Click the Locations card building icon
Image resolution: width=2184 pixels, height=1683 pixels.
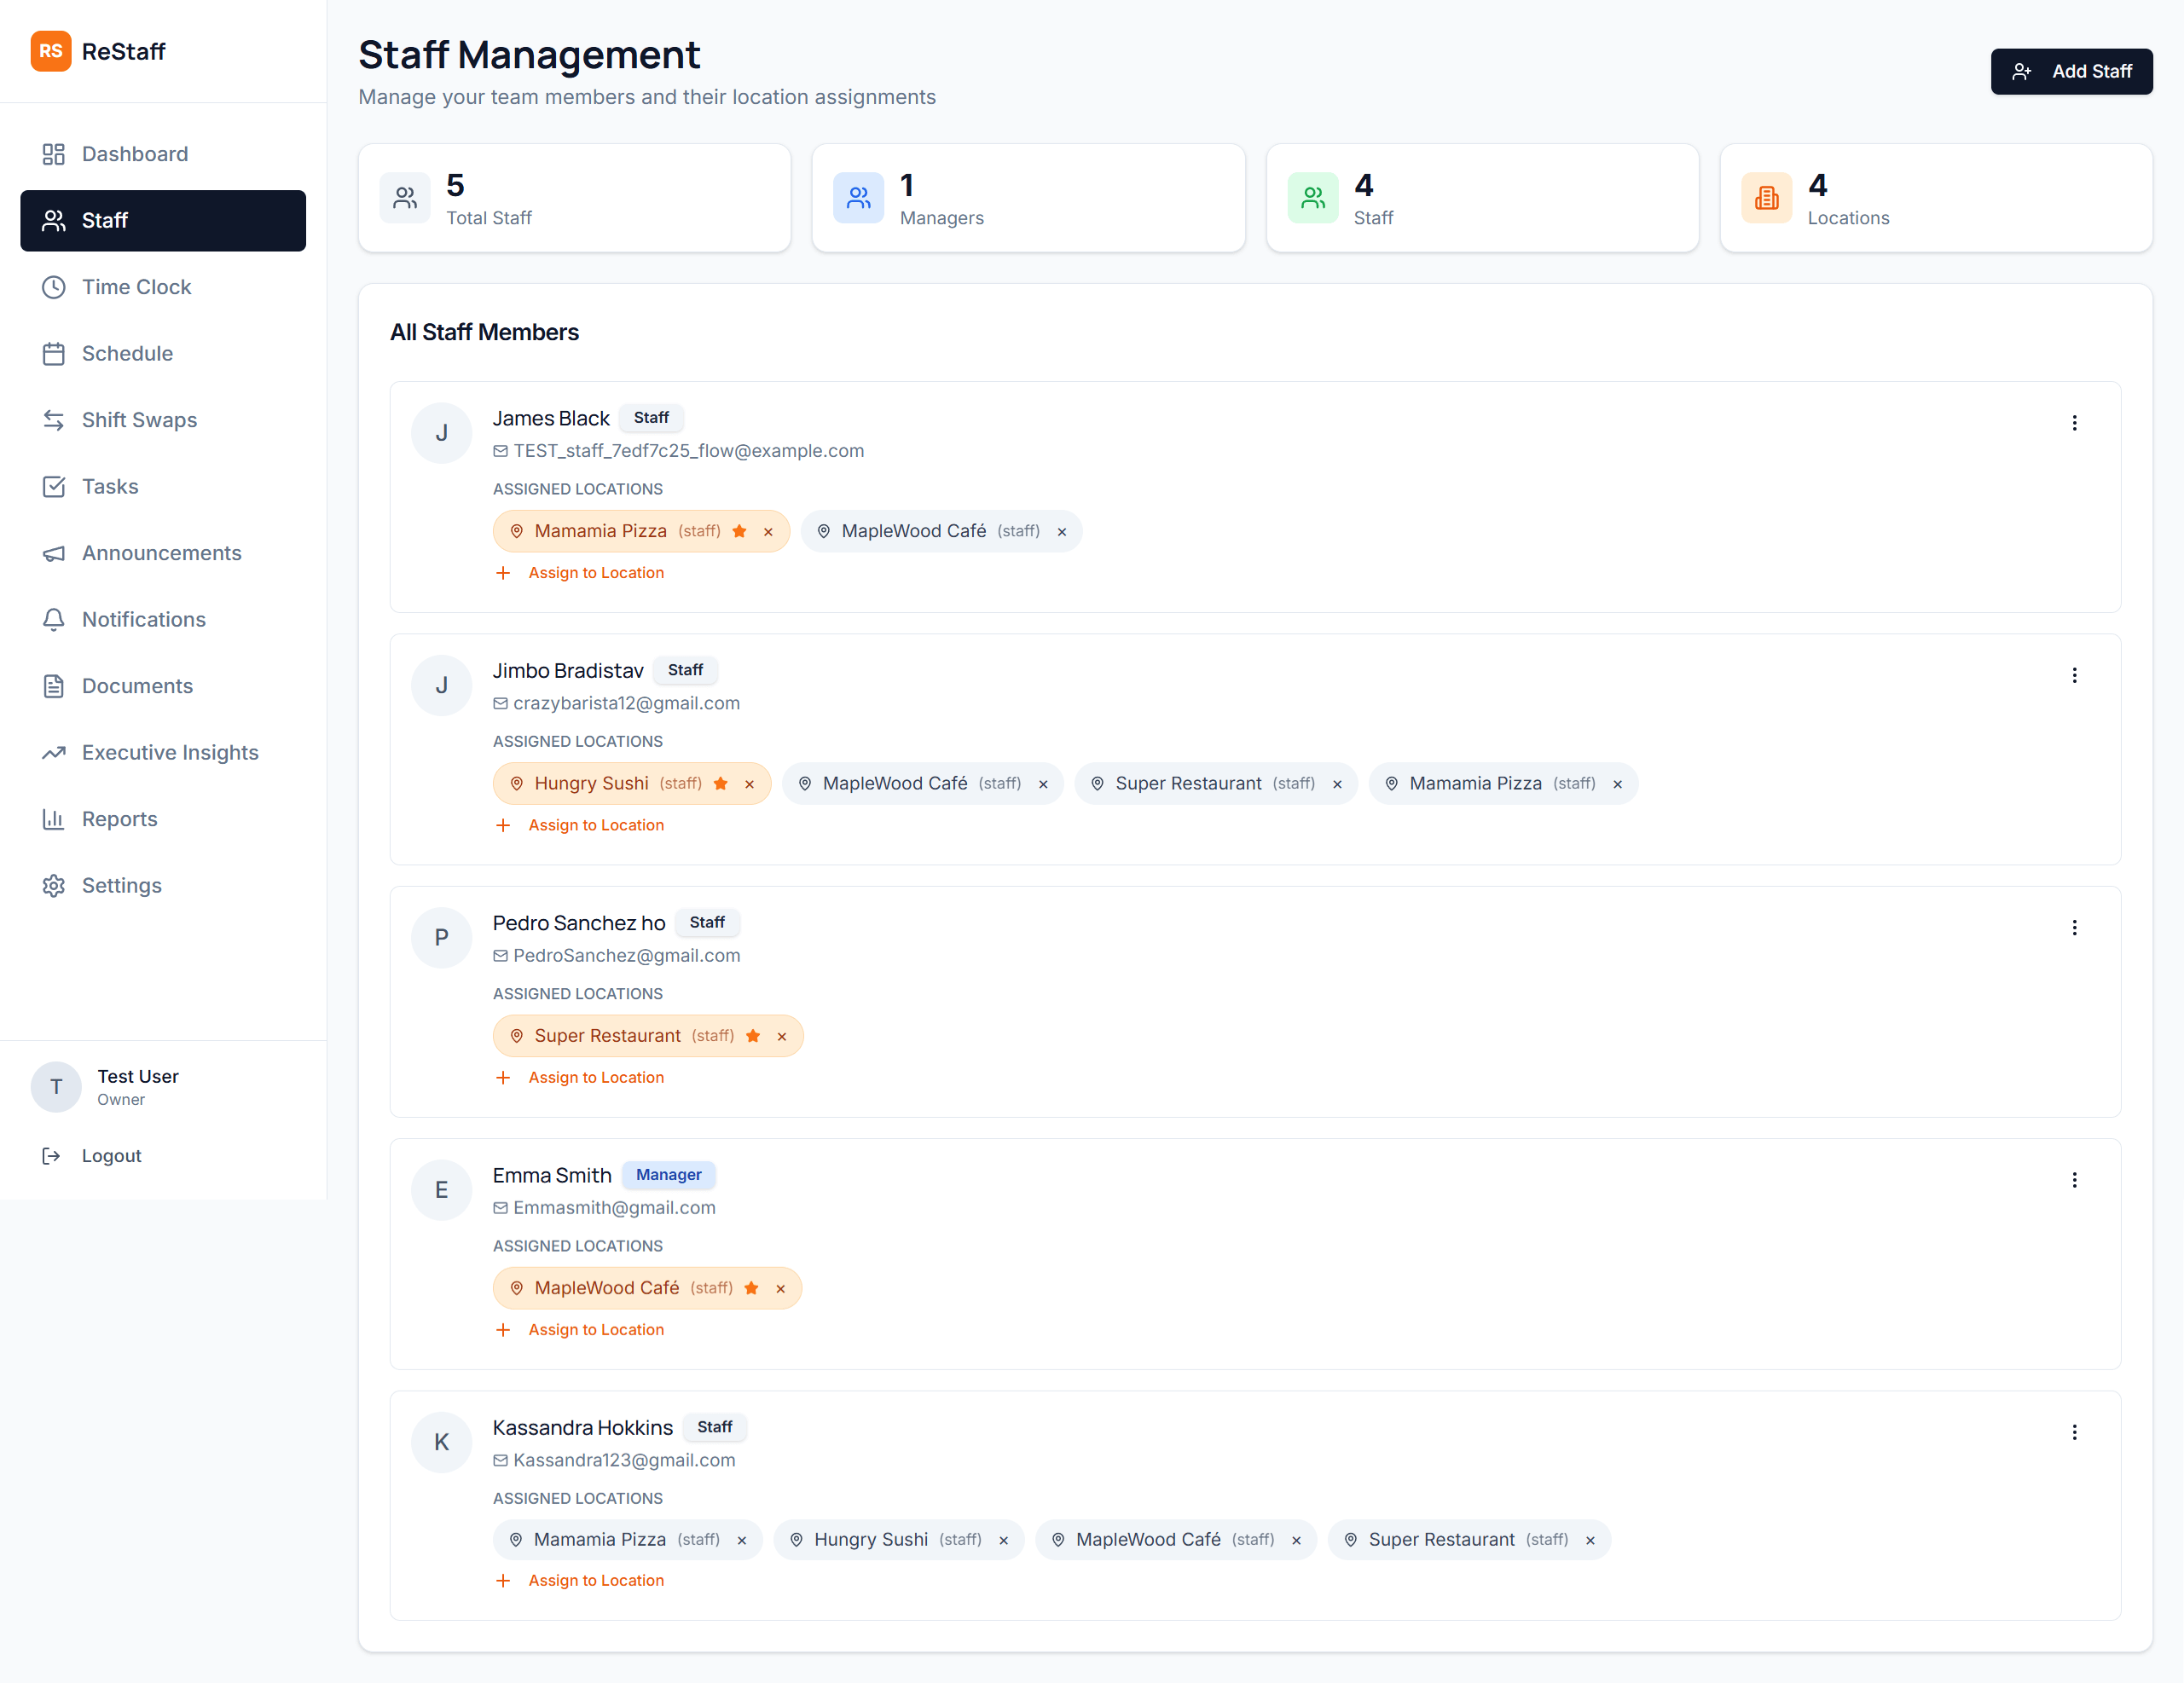coord(1766,198)
